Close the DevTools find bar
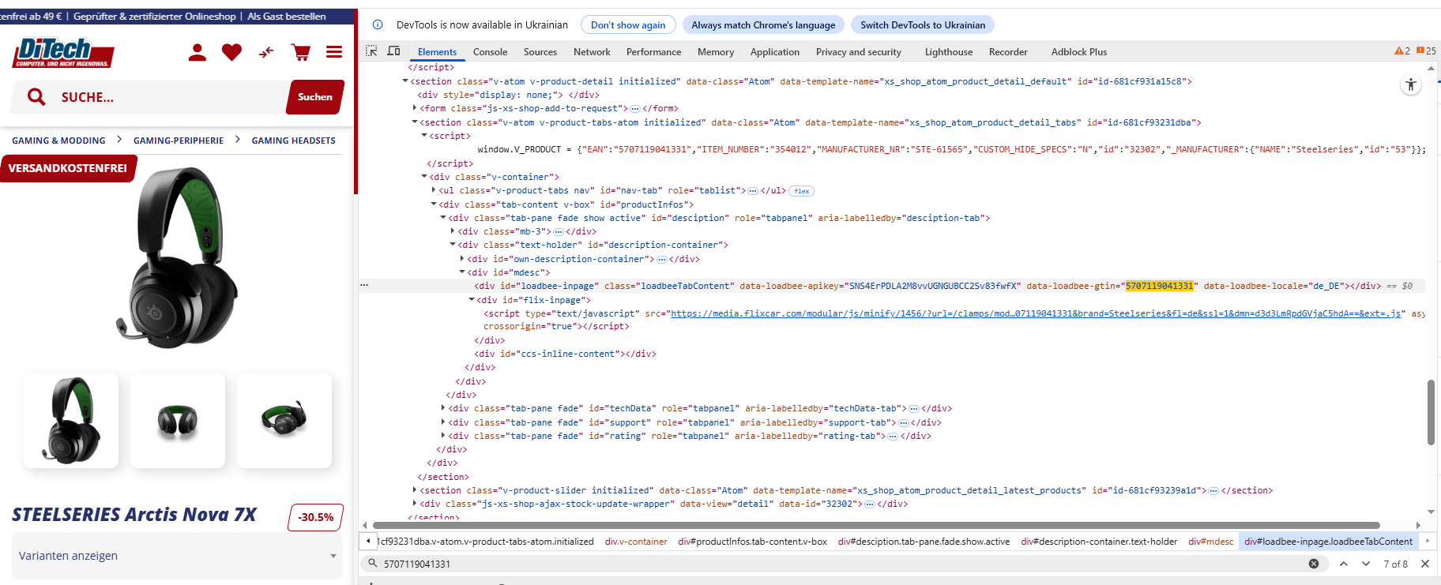Viewport: 1441px width, 585px height. 1425,564
